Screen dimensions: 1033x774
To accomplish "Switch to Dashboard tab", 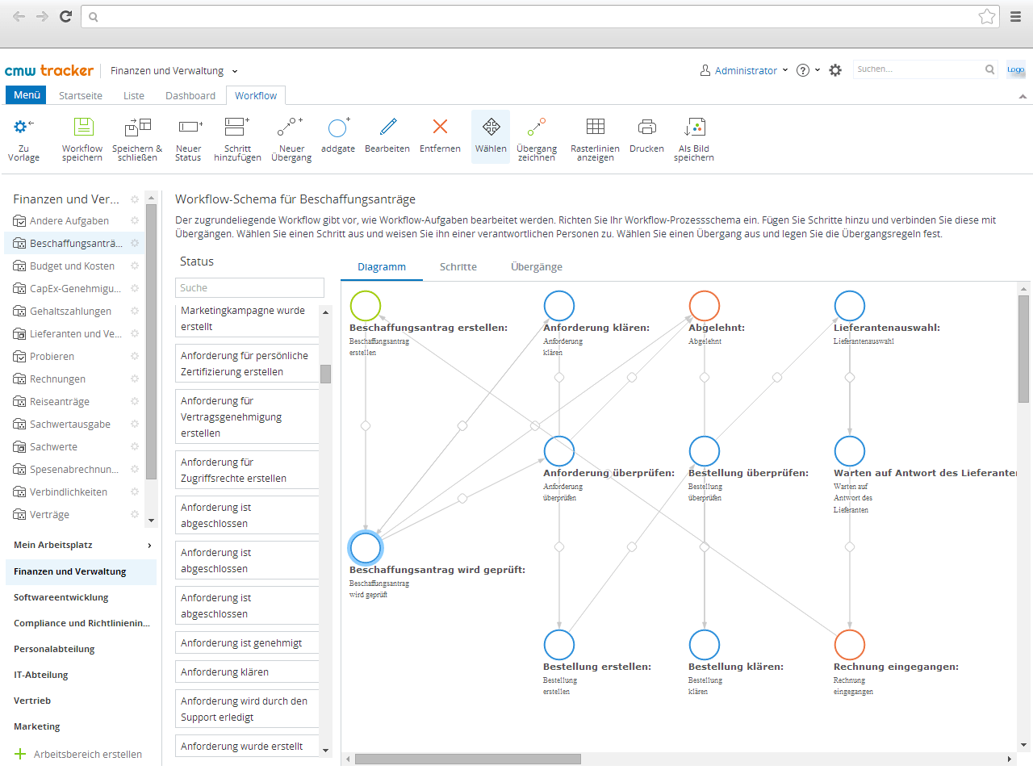I will pos(190,95).
